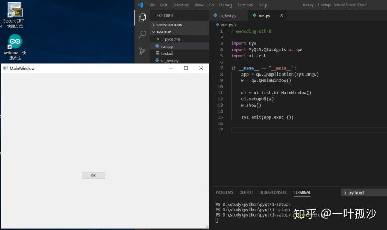Click Python file icon beside run.py in explorer
The height and width of the screenshot is (230, 387).
157,46
